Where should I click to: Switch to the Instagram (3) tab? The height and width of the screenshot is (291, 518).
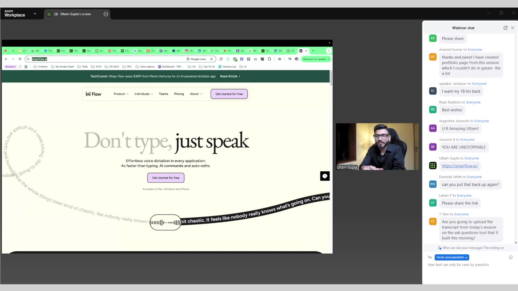[189, 51]
